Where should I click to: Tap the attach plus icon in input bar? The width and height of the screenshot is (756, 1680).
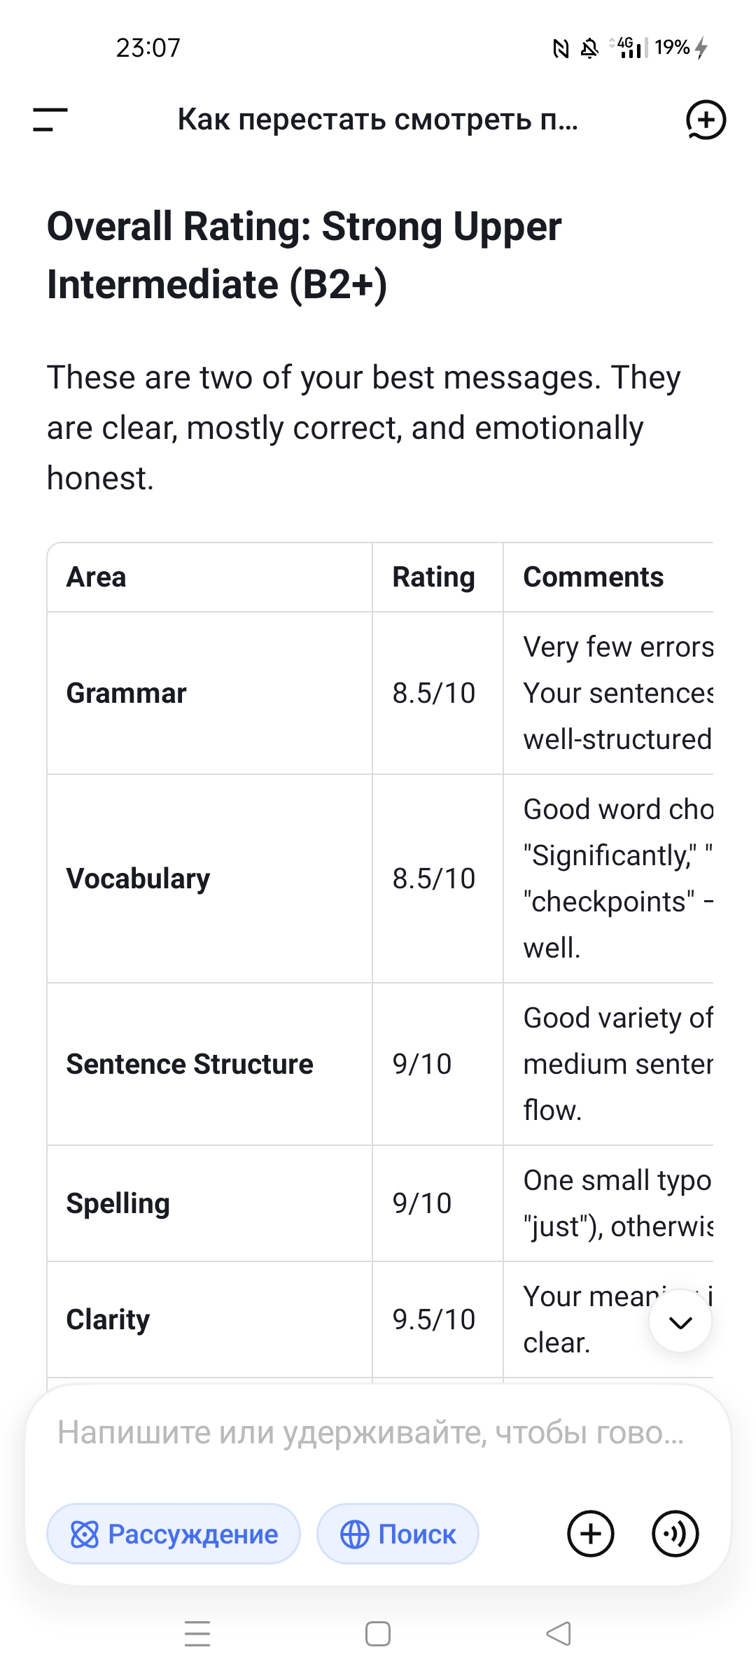[x=590, y=1534]
